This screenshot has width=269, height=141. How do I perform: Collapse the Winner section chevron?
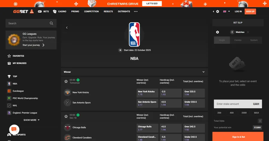click(204, 72)
